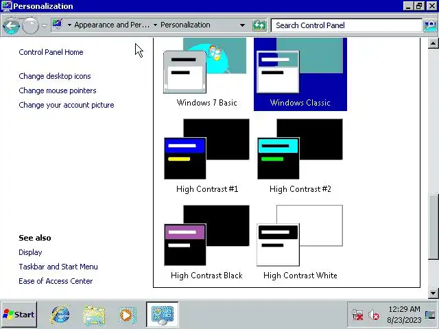Select Appearance and Personalization breadcrumb
This screenshot has height=329, width=439.
point(112,25)
